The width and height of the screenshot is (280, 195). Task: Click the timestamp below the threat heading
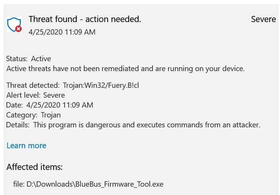[62, 32]
